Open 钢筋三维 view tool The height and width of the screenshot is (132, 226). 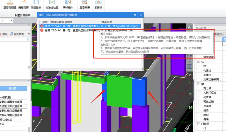[36, 5]
